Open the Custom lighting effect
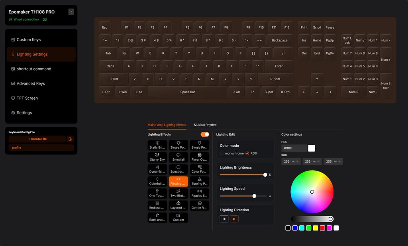Viewport: 408px width, 246px height. [x=178, y=217]
